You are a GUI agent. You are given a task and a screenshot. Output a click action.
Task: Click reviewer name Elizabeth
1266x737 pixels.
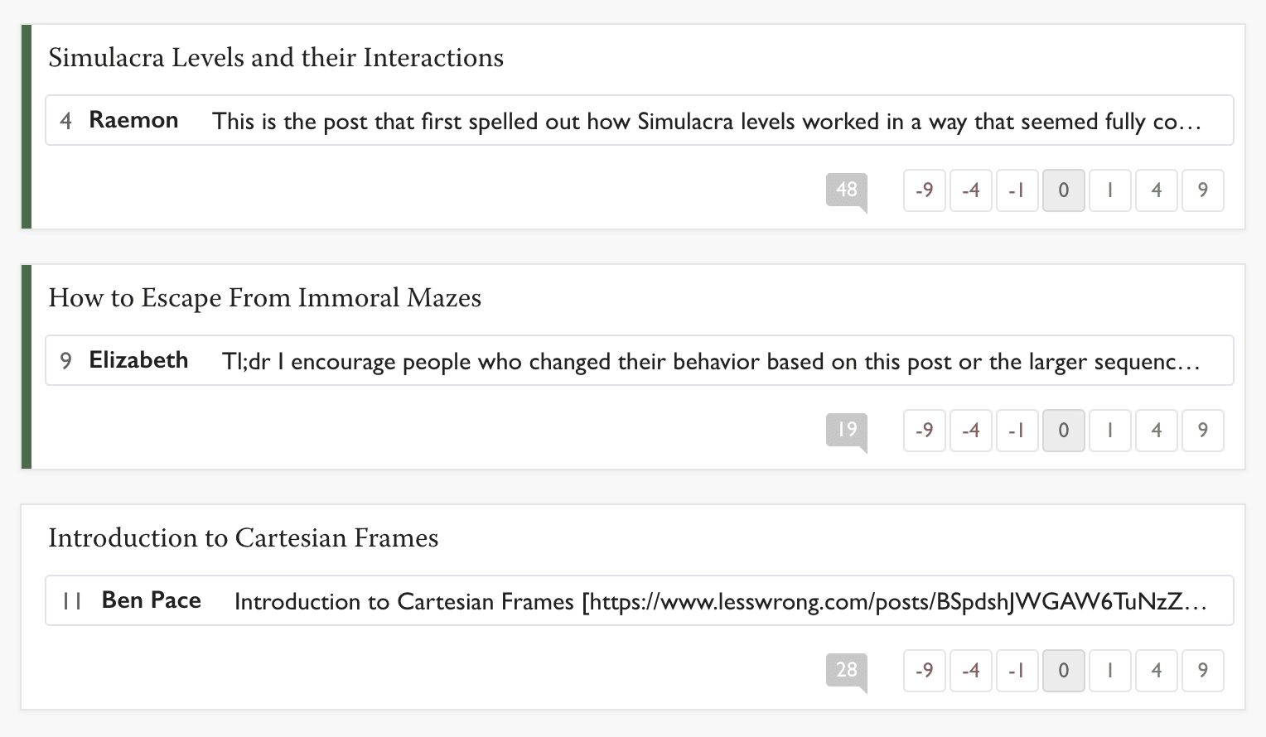coord(138,361)
